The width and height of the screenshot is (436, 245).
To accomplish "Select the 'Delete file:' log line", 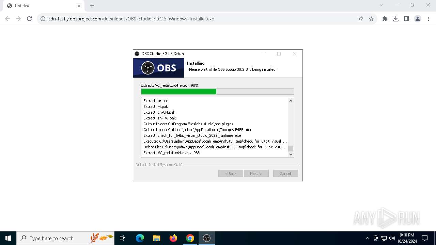I will pos(215,147).
